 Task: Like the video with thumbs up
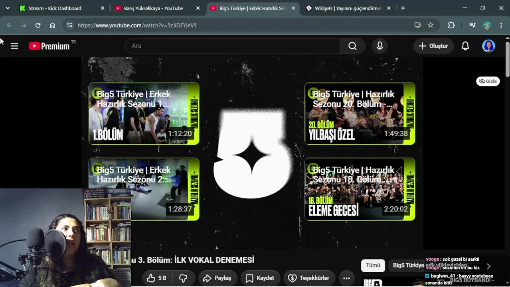(156, 278)
